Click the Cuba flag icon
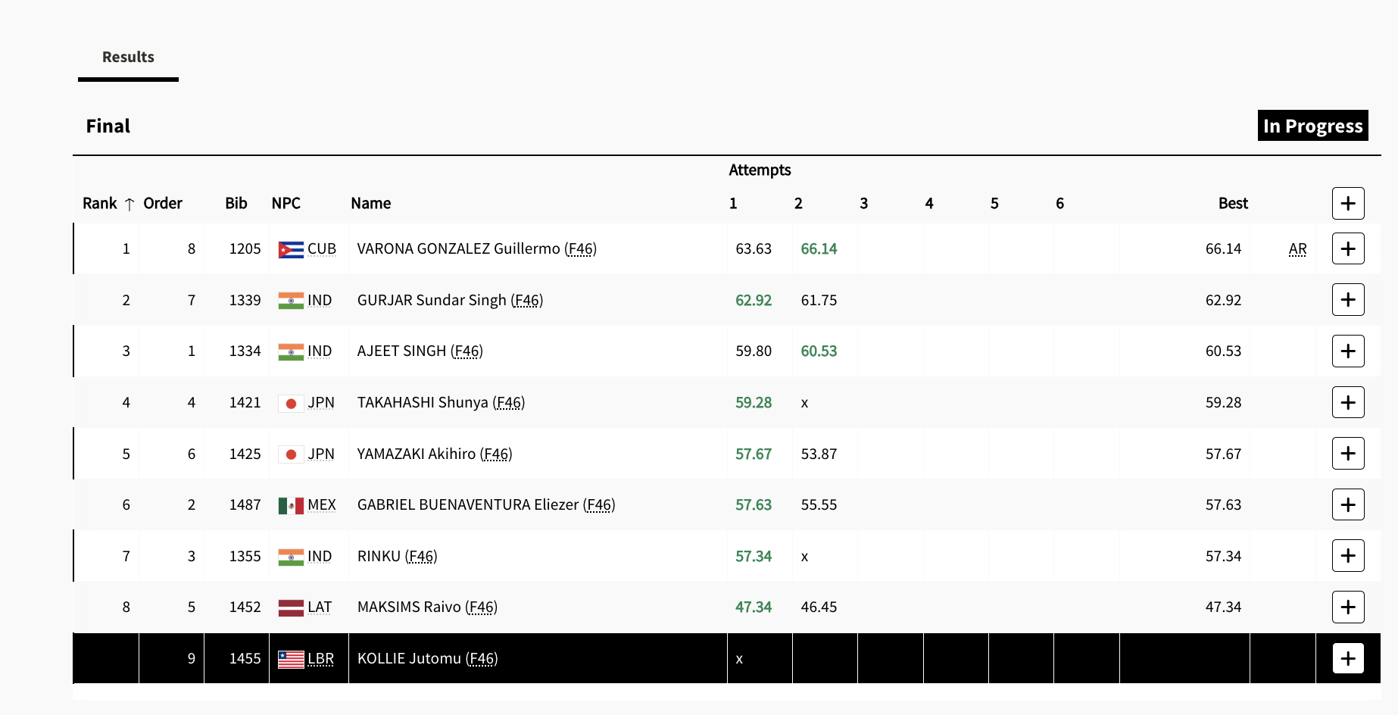 pyautogui.click(x=291, y=249)
